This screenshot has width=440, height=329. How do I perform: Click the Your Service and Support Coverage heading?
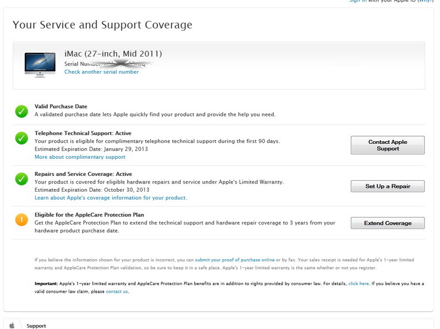pos(102,25)
